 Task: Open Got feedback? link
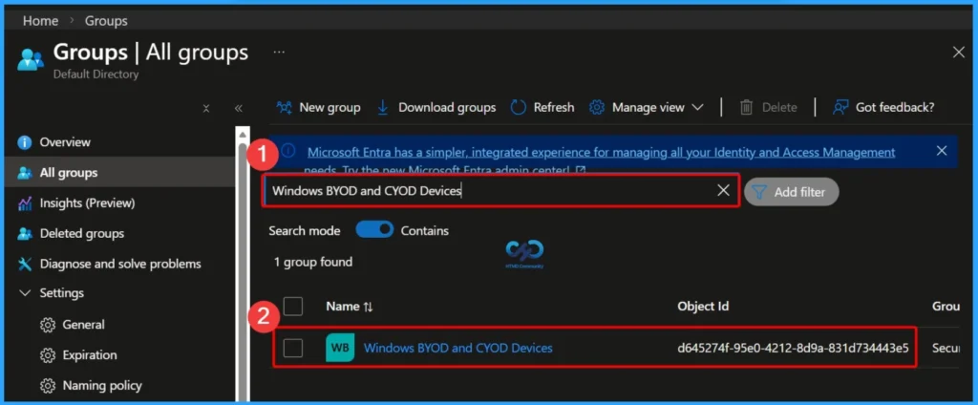883,107
